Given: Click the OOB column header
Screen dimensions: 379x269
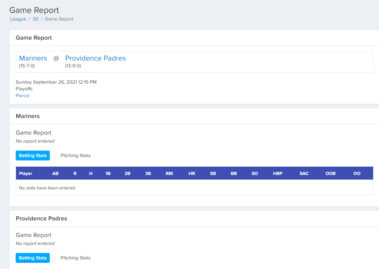Looking at the screenshot, I should click(x=330, y=173).
